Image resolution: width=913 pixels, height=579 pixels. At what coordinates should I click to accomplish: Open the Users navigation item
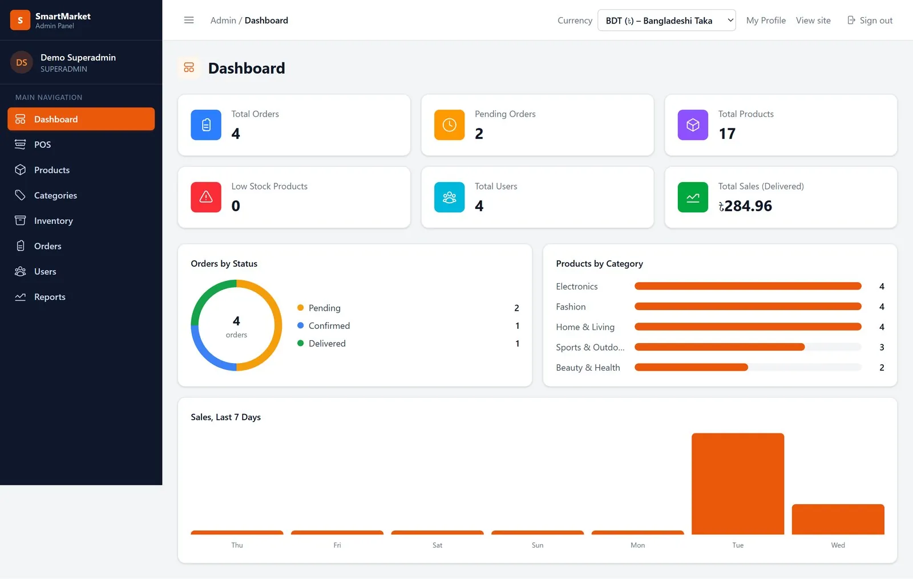[x=81, y=271]
